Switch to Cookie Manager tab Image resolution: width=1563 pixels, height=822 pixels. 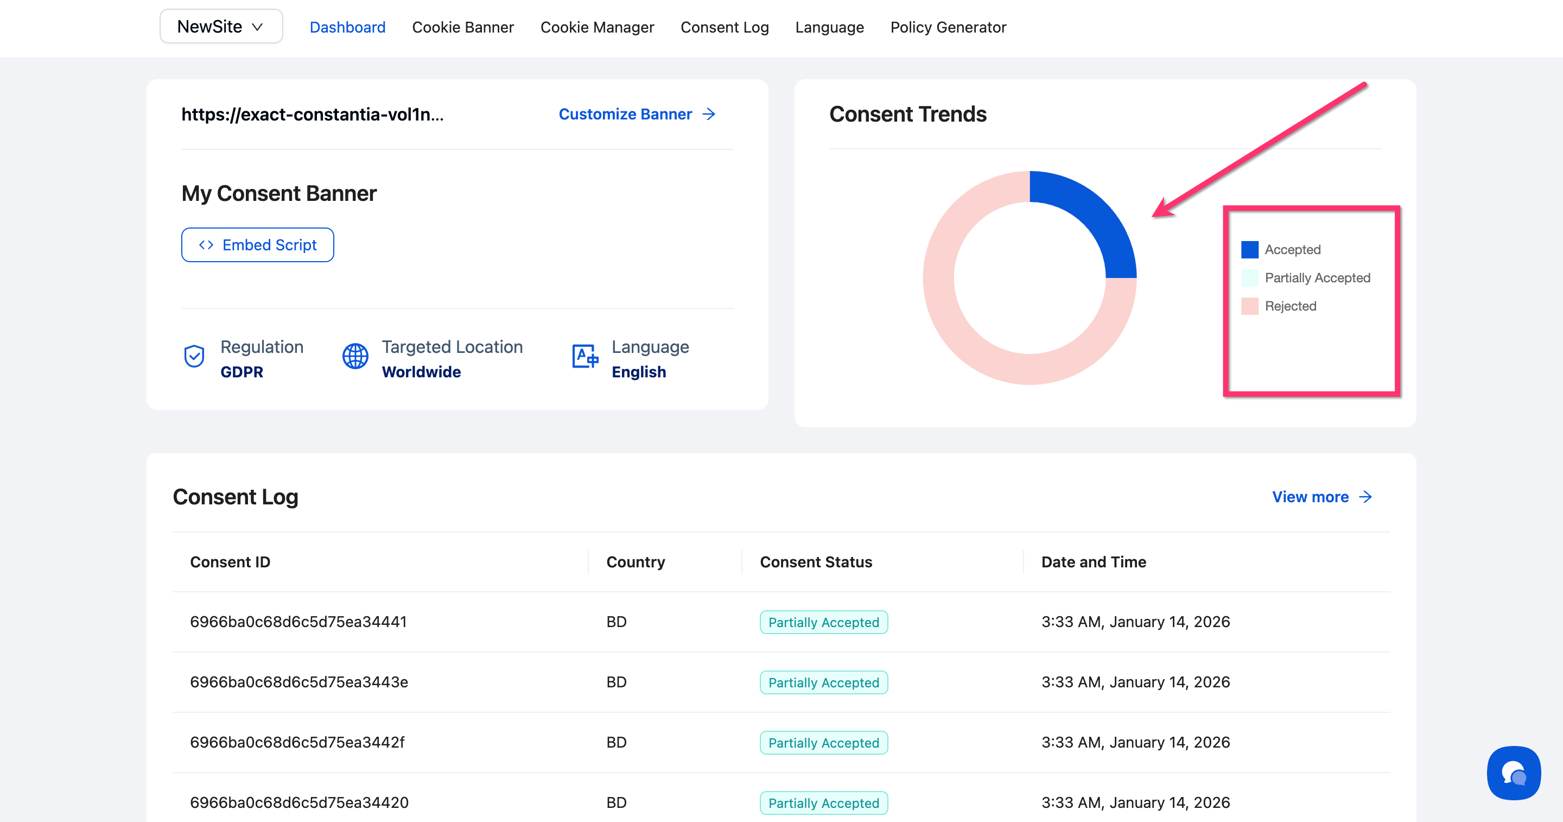597,27
